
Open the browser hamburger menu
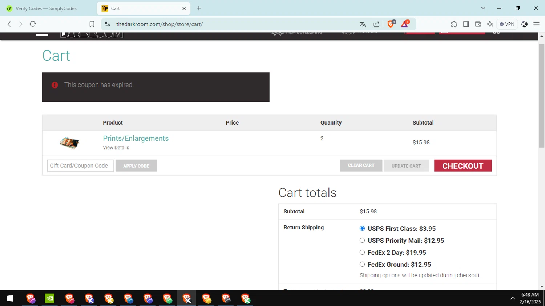click(x=536, y=24)
